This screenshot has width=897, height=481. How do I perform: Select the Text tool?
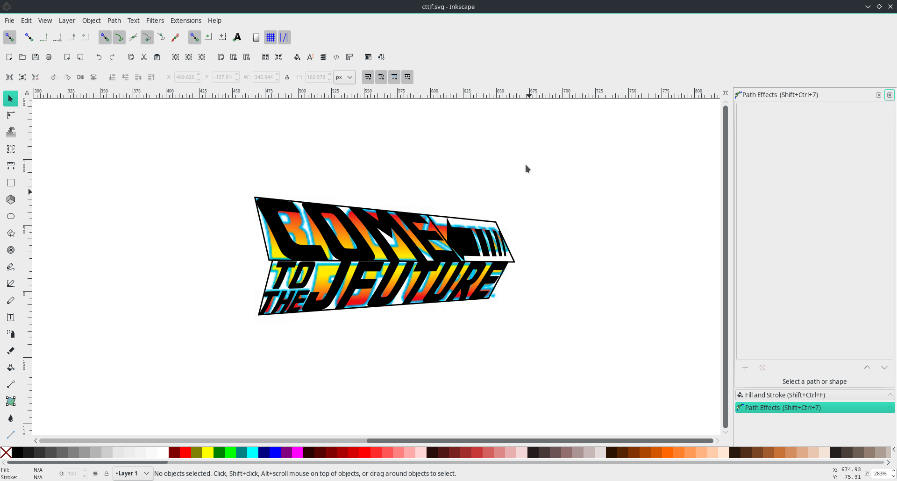coord(10,317)
